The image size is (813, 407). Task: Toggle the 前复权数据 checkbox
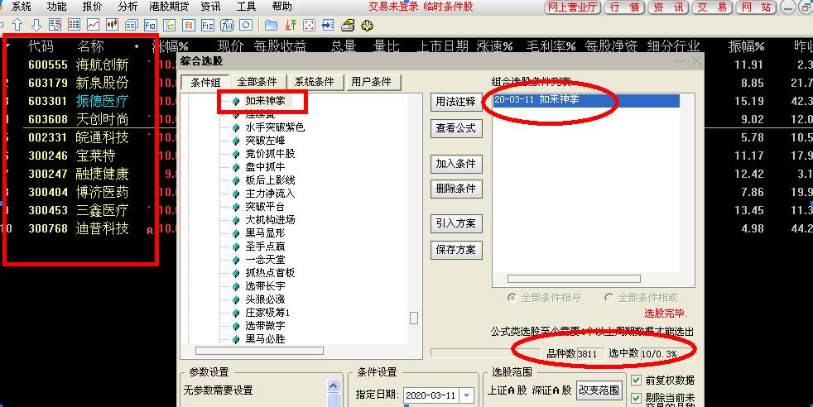[636, 380]
